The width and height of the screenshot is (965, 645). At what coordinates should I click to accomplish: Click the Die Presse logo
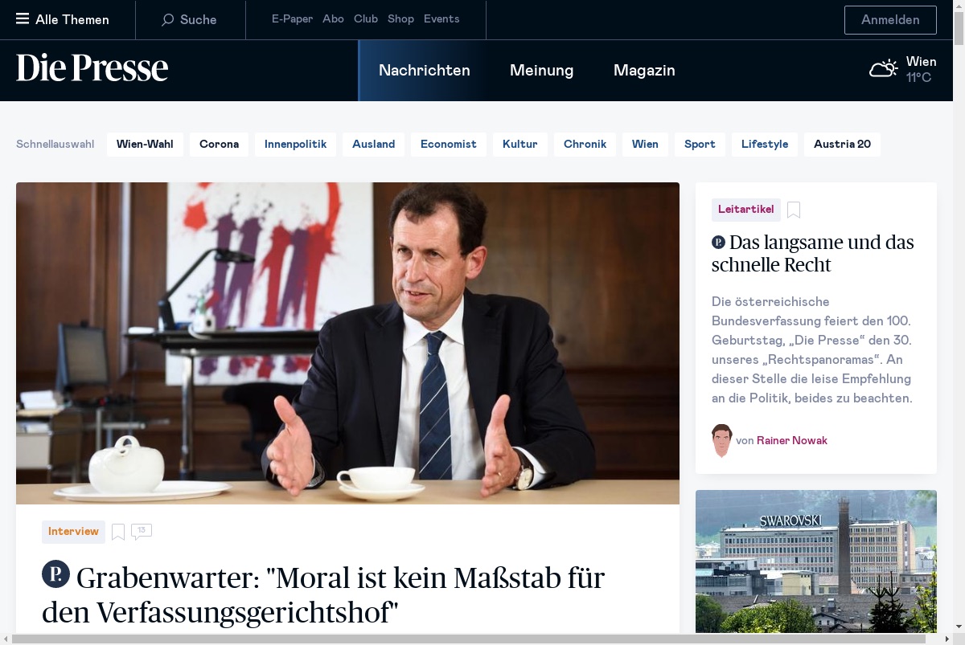[92, 69]
